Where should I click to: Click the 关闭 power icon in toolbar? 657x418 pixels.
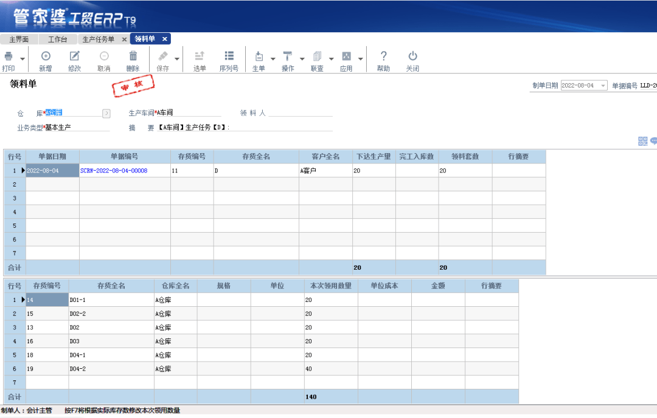click(412, 57)
